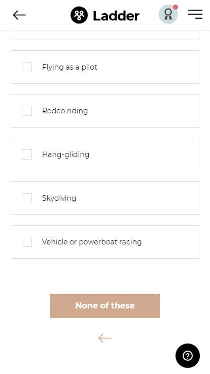Check the Skydiving checkbox
Screen dimensions: 210x374
tap(27, 198)
